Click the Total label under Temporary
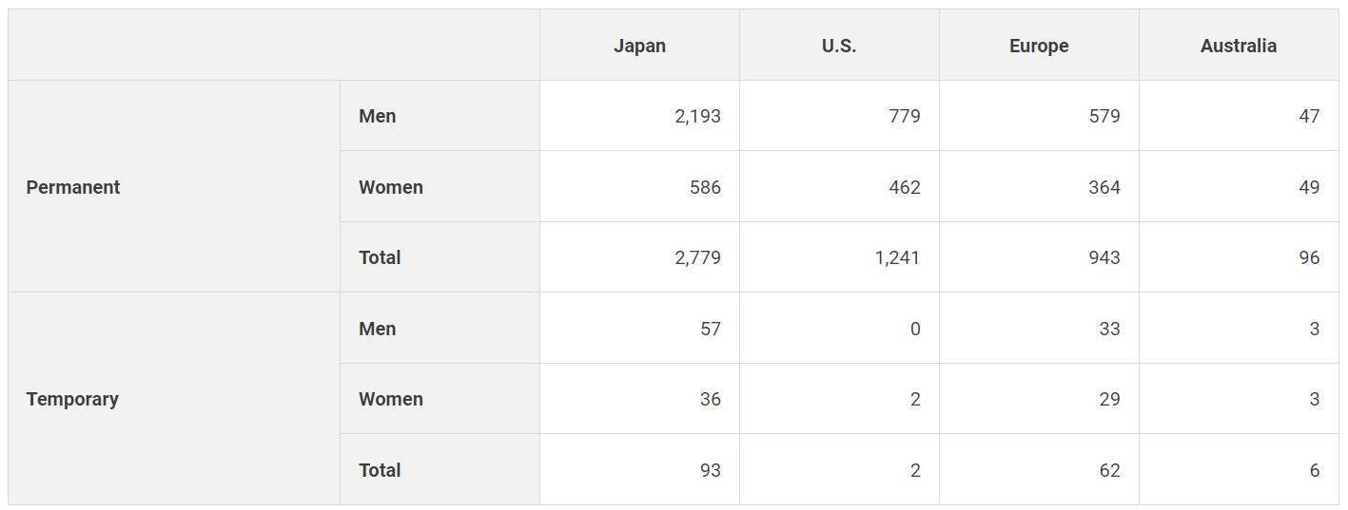Image resolution: width=1348 pixels, height=510 pixels. [x=380, y=470]
